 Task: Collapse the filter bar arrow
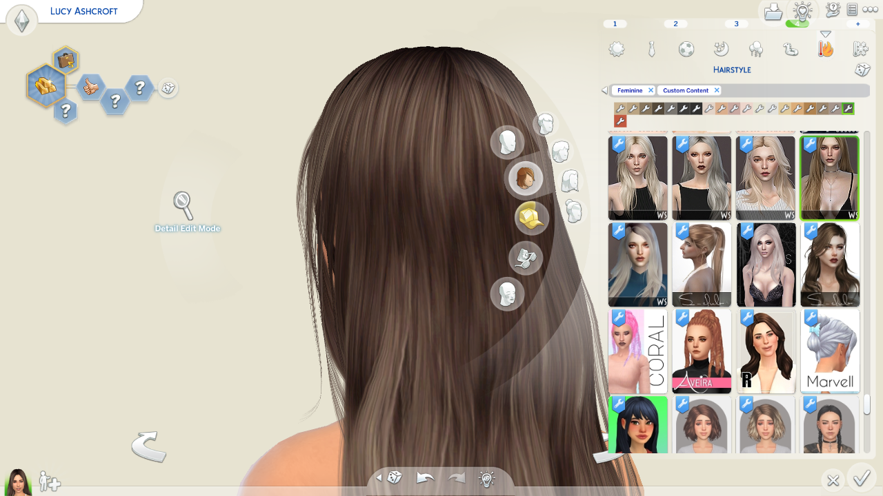[x=605, y=90]
